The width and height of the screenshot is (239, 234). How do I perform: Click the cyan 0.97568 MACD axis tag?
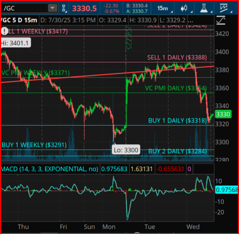click(x=227, y=190)
